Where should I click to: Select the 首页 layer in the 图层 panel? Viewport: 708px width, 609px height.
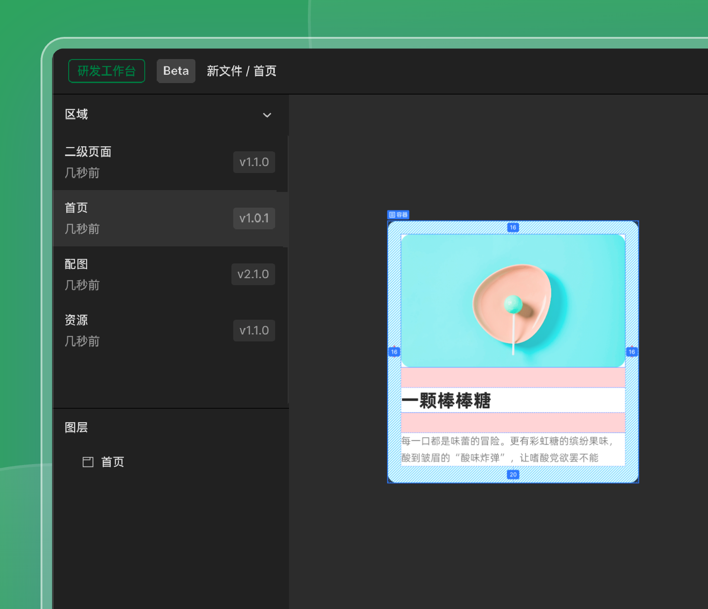click(112, 462)
